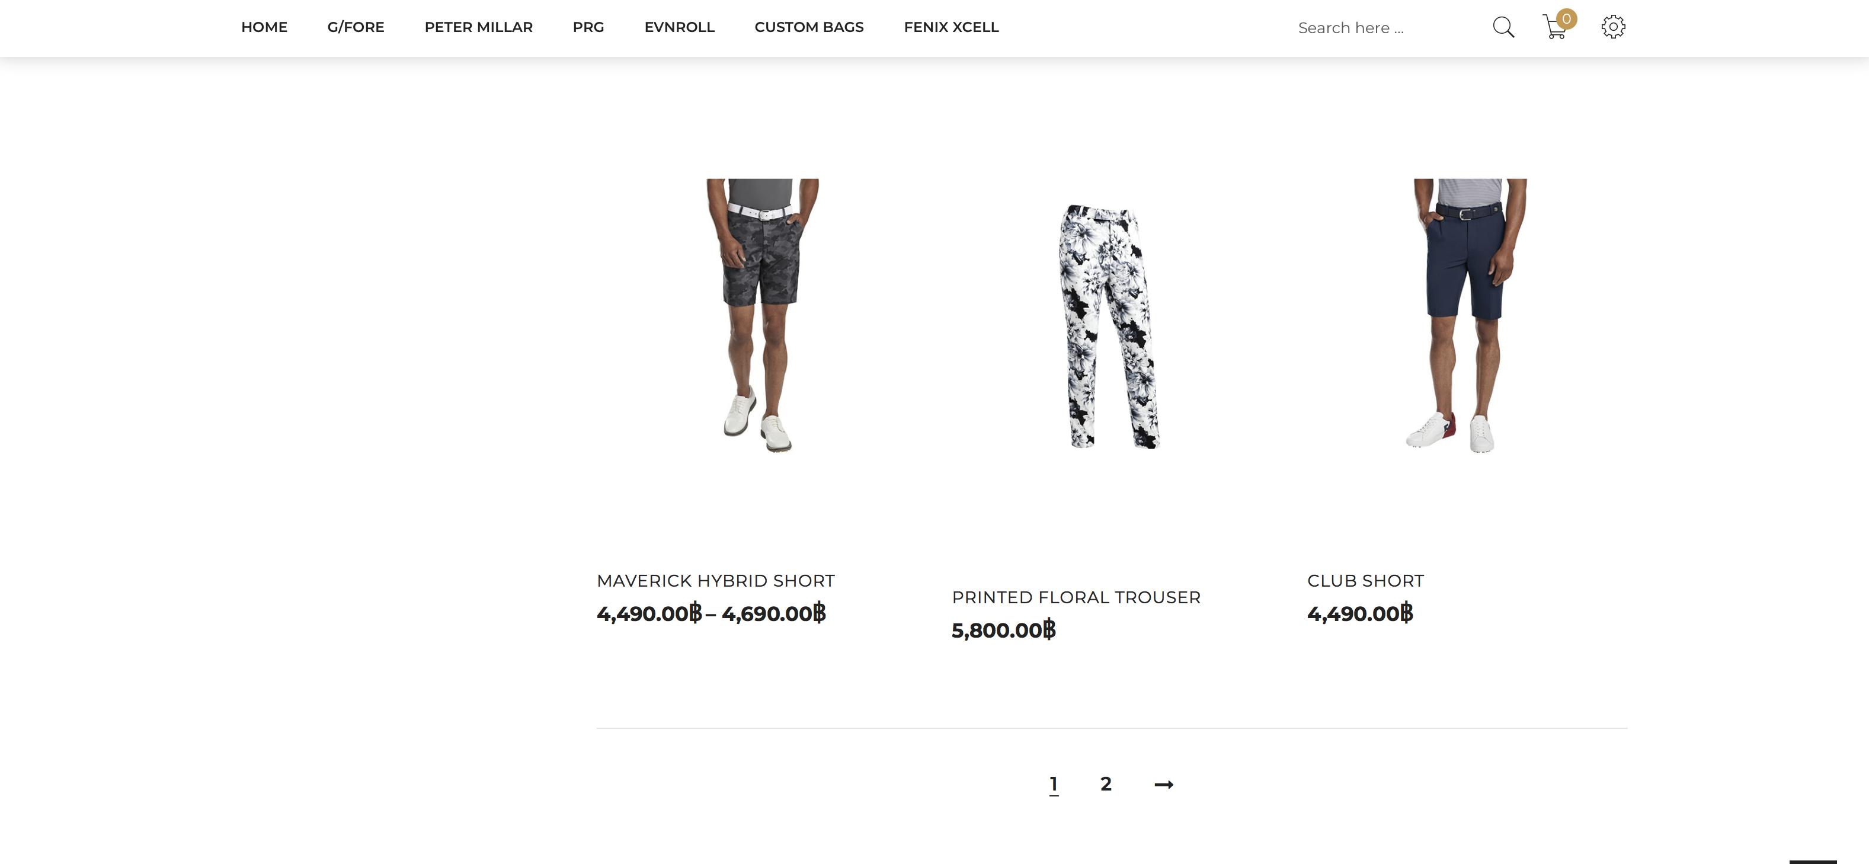1869x864 pixels.
Task: Go to CUSTOM BAGS page
Action: (809, 28)
